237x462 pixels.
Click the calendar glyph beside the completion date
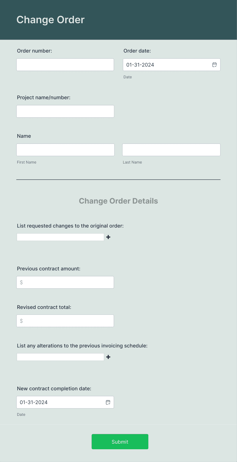coord(108,402)
